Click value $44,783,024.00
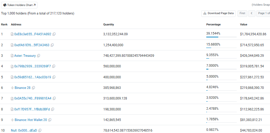The width and height of the screenshot is (270, 133). (251, 131)
